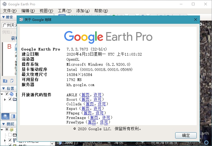Click the copy-to-clipboard icon in search panel
Screen dimensions: 212x146
(12, 81)
